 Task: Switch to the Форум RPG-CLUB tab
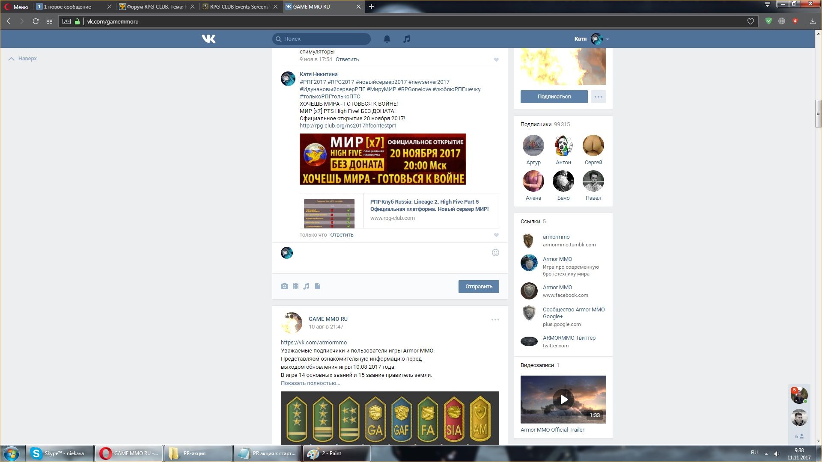(155, 7)
